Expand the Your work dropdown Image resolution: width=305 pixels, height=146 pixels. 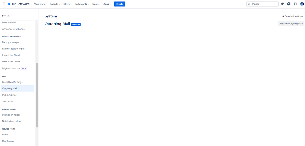[x=41, y=4]
